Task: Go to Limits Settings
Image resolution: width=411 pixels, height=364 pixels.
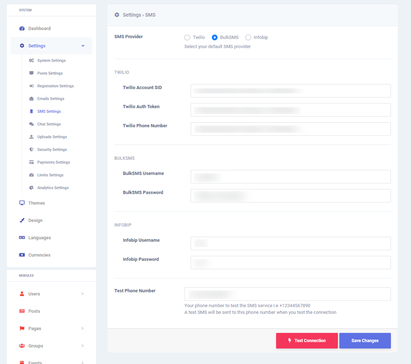Action: click(50, 175)
